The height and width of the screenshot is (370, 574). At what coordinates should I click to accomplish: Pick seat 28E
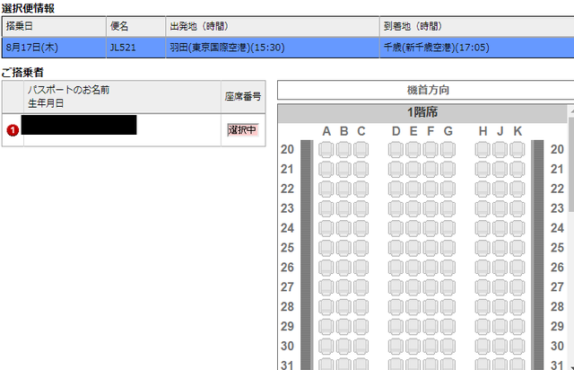[413, 307]
